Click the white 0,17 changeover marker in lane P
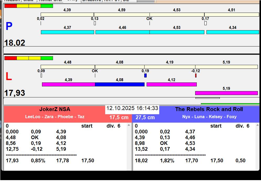The height and width of the screenshot is (188, 261). tap(205, 23)
